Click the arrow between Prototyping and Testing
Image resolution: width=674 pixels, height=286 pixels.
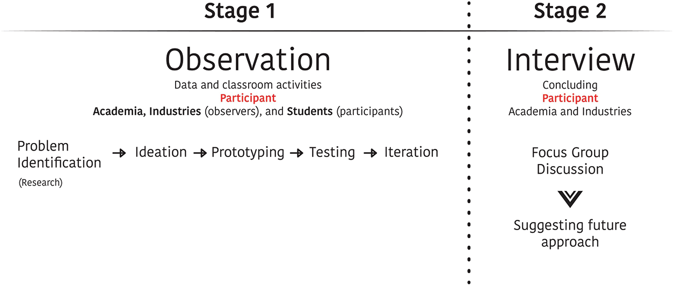[x=296, y=153]
